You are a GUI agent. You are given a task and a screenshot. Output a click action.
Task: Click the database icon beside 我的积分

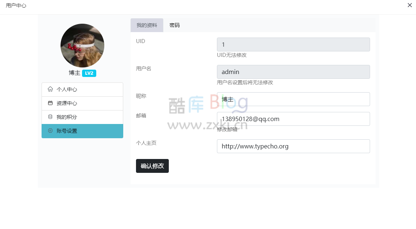(x=51, y=117)
